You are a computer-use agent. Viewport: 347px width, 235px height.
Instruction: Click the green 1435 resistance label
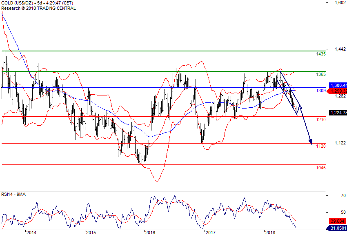coord(320,54)
